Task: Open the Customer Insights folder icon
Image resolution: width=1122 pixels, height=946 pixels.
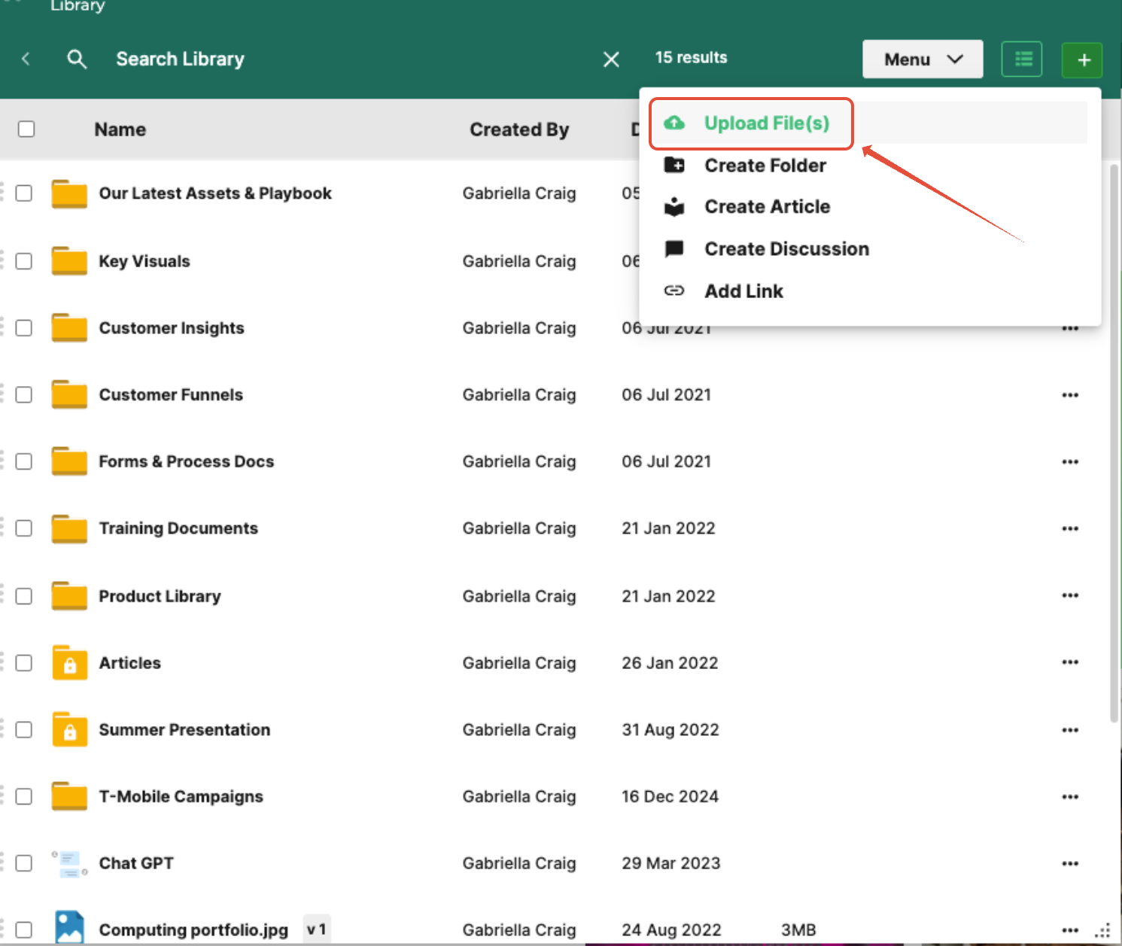Action: point(69,327)
